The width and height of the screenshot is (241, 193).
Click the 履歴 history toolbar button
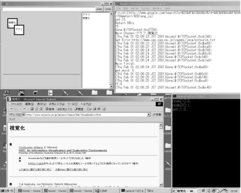pyautogui.click(x=79, y=109)
